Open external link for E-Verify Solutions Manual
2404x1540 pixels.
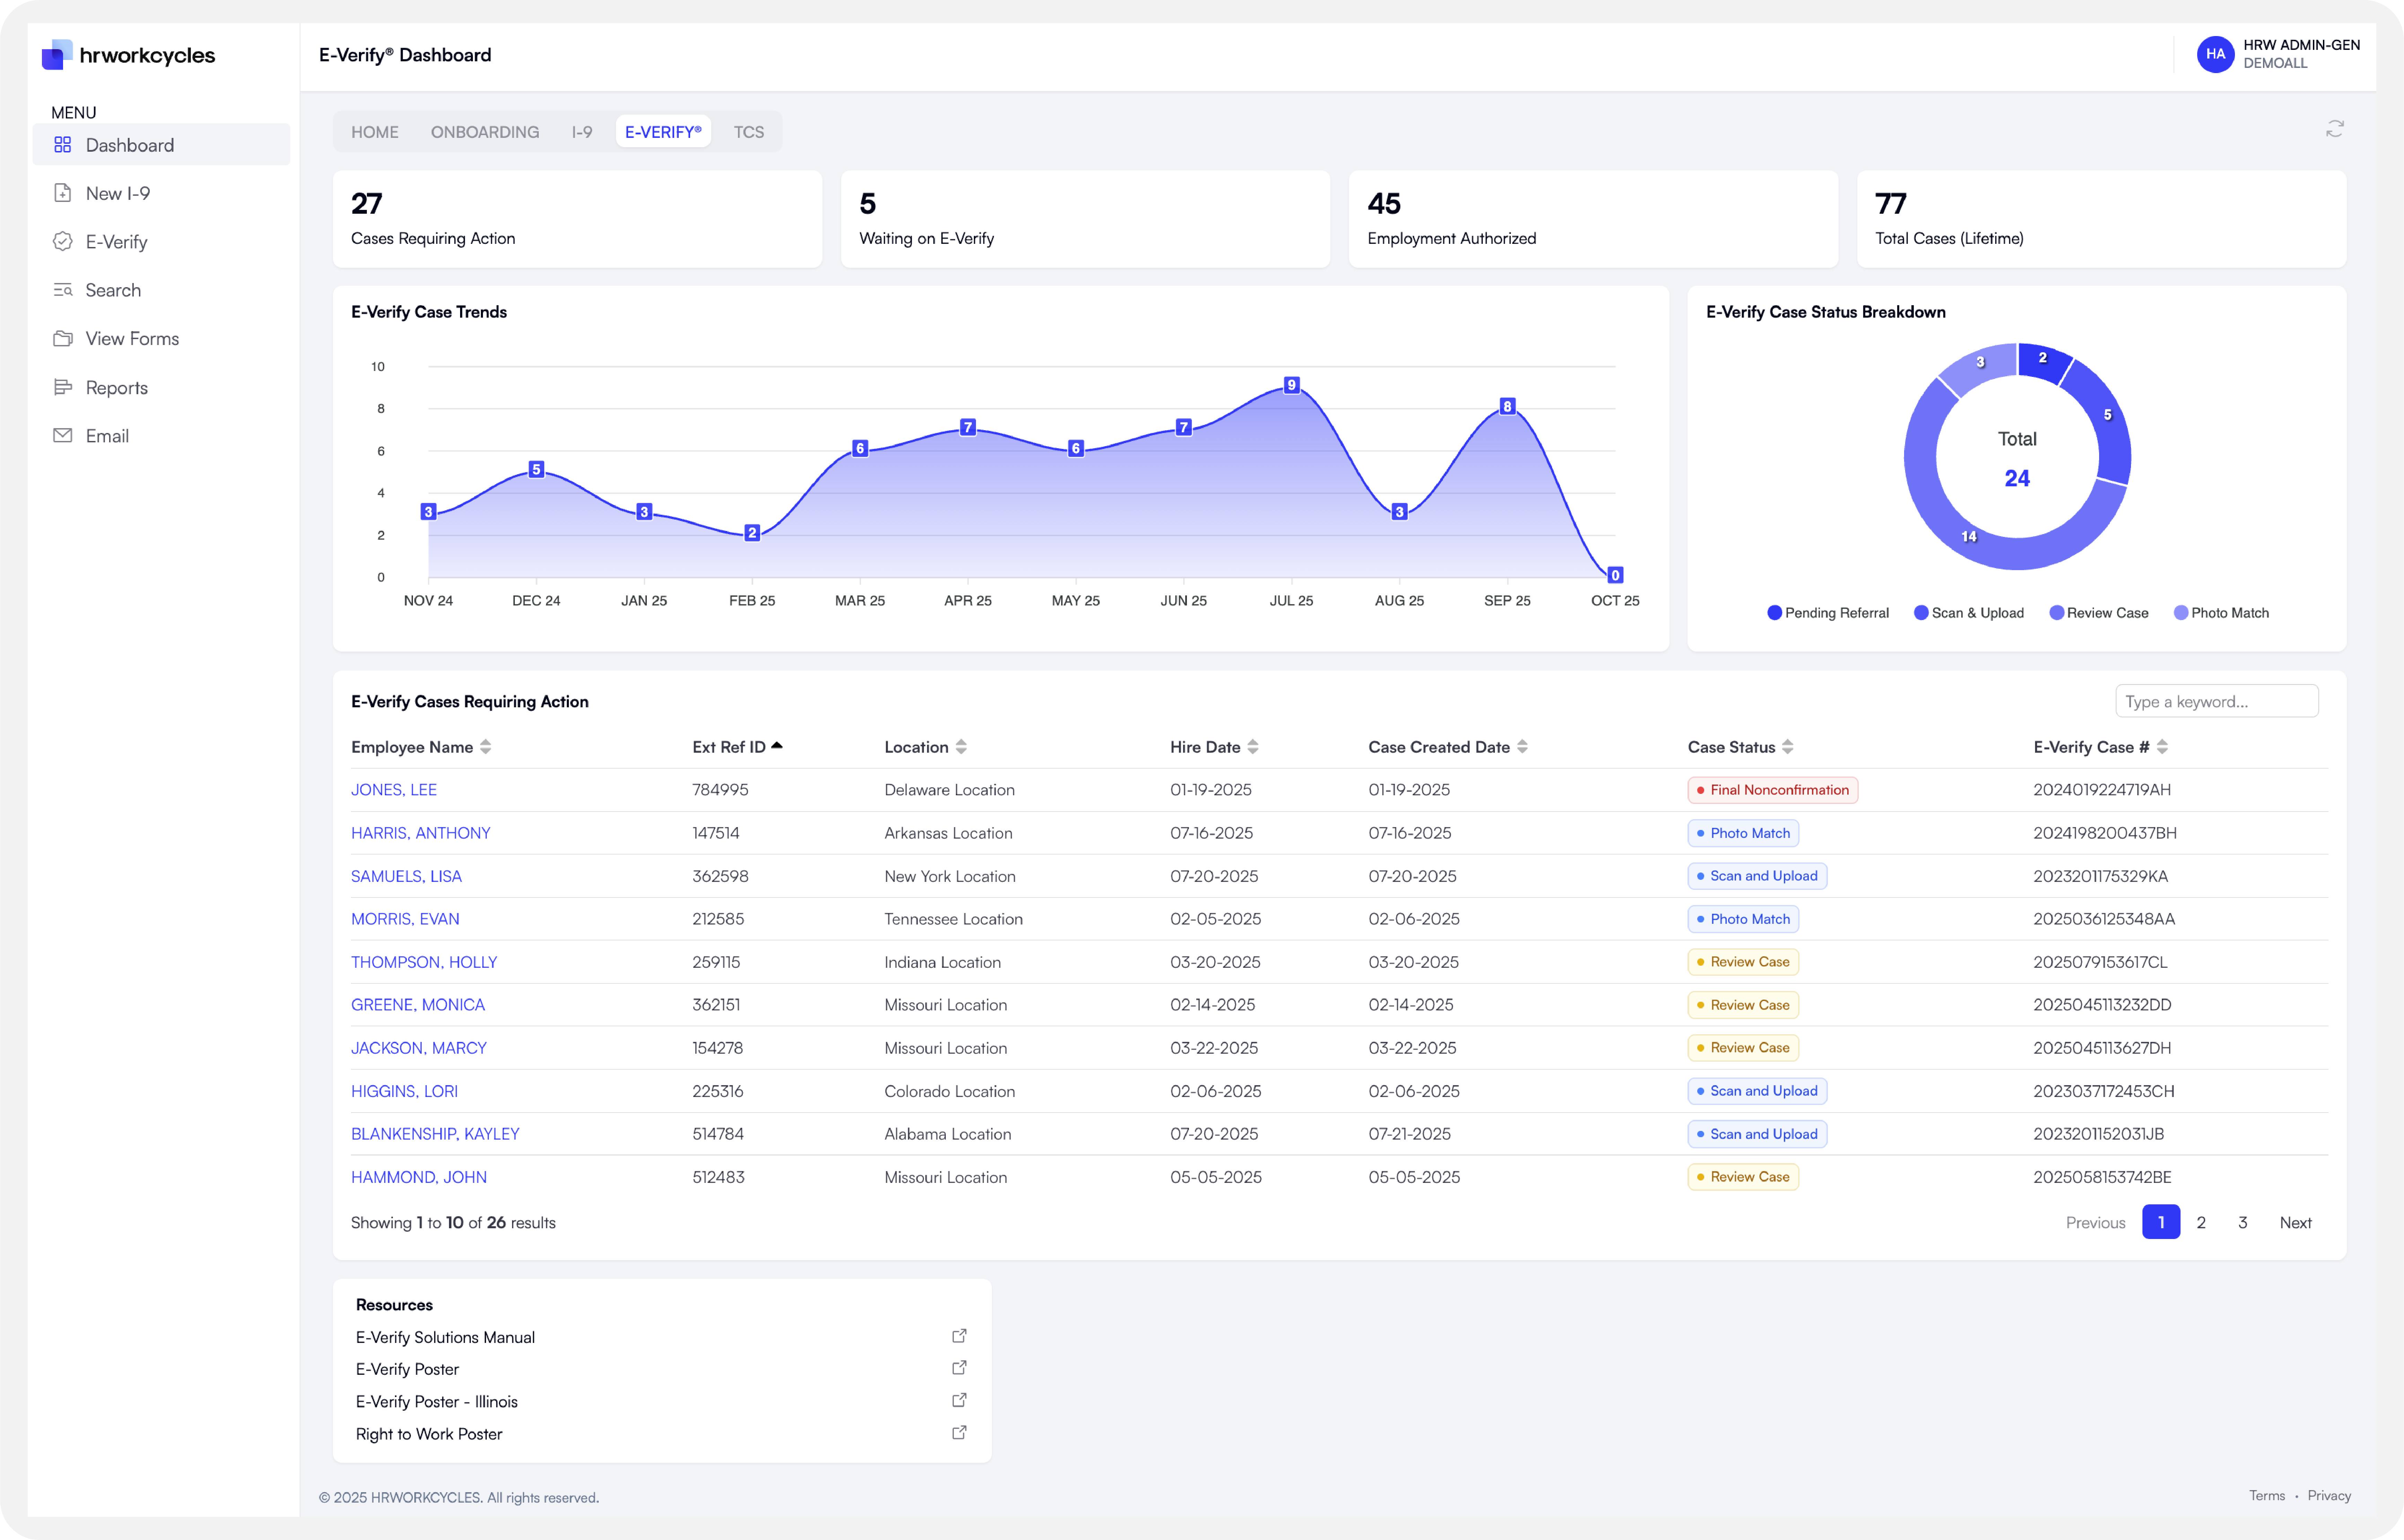click(959, 1336)
